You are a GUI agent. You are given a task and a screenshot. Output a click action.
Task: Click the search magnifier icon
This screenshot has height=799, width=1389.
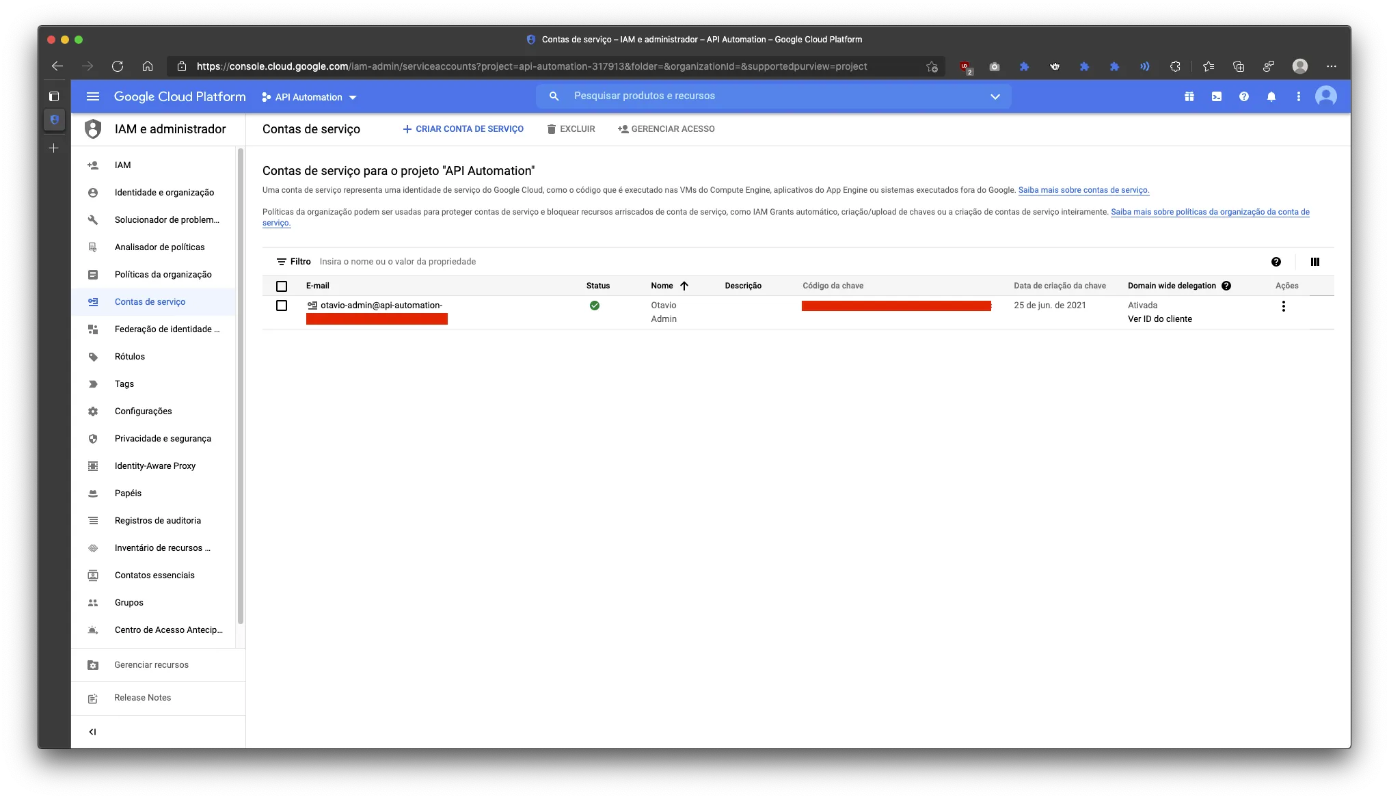pyautogui.click(x=554, y=96)
